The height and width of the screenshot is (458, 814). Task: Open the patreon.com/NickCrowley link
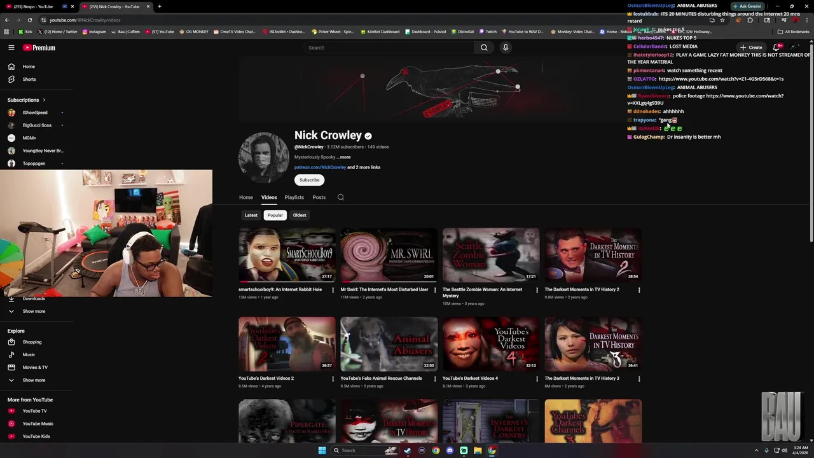tap(320, 167)
